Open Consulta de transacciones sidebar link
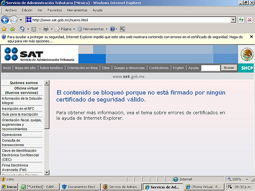255x191 pixels. [x=13, y=143]
